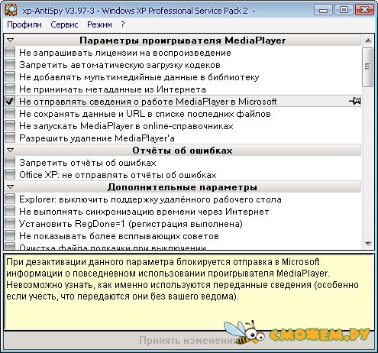Click the xp-AntiSpy app icon in title bar
Screen dimensions: 378x353
point(11,10)
